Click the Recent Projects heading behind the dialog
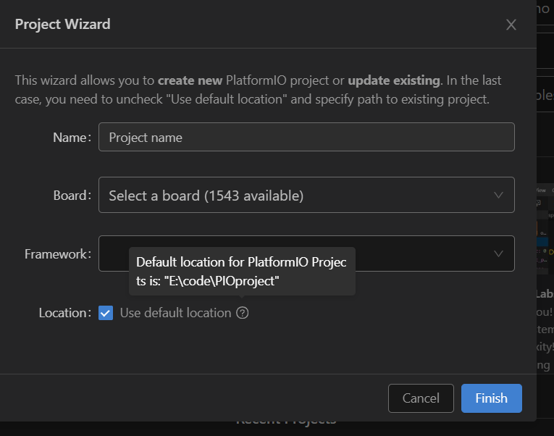Viewport: 554px width, 436px height. point(285,420)
